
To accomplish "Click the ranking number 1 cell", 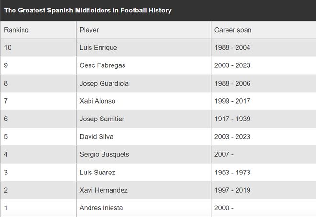I will 6,208.
